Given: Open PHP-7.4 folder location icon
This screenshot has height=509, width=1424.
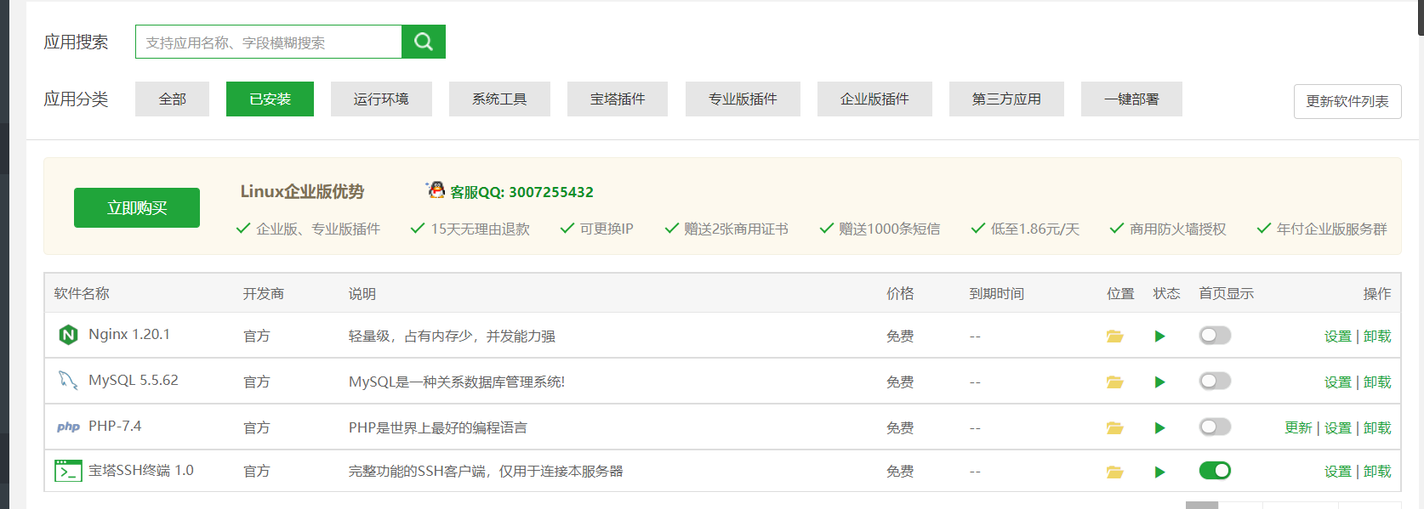Looking at the screenshot, I should pos(1114,428).
